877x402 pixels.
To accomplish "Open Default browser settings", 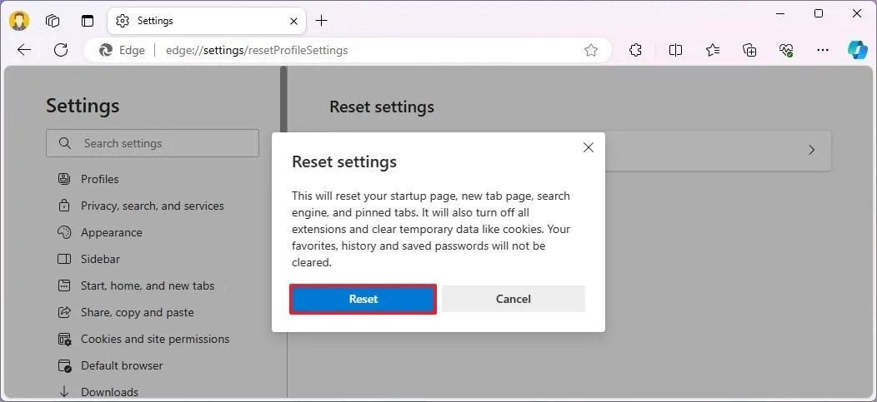I will click(111, 365).
